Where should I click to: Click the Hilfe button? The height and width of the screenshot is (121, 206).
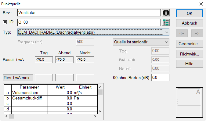190,64
